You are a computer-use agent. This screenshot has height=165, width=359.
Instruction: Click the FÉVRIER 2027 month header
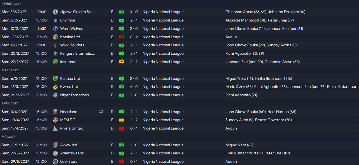[x=11, y=4]
